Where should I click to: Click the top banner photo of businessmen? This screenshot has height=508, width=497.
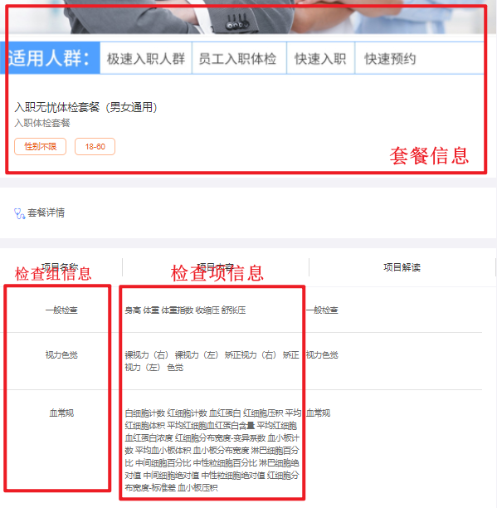(x=248, y=17)
